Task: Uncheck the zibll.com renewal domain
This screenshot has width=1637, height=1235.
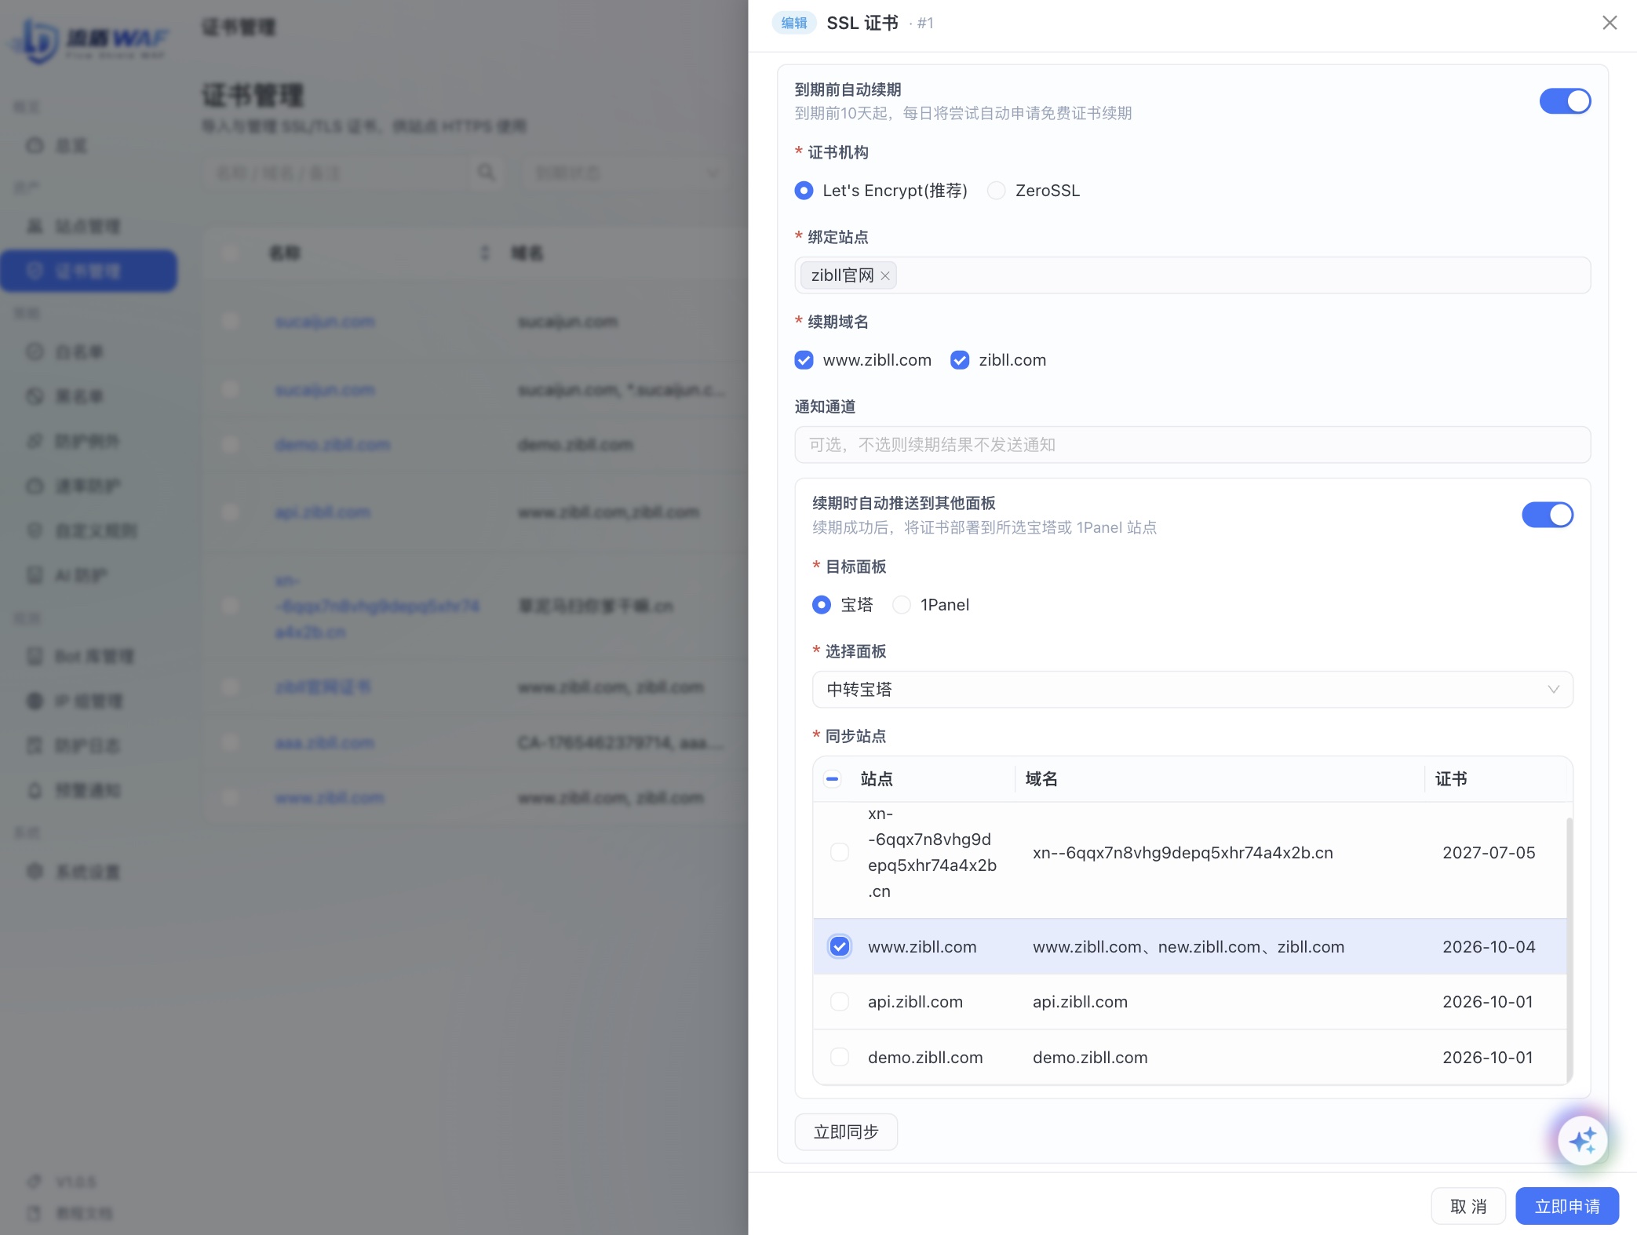Action: point(960,360)
